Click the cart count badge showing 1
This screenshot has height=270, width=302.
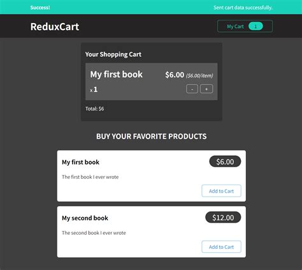255,26
